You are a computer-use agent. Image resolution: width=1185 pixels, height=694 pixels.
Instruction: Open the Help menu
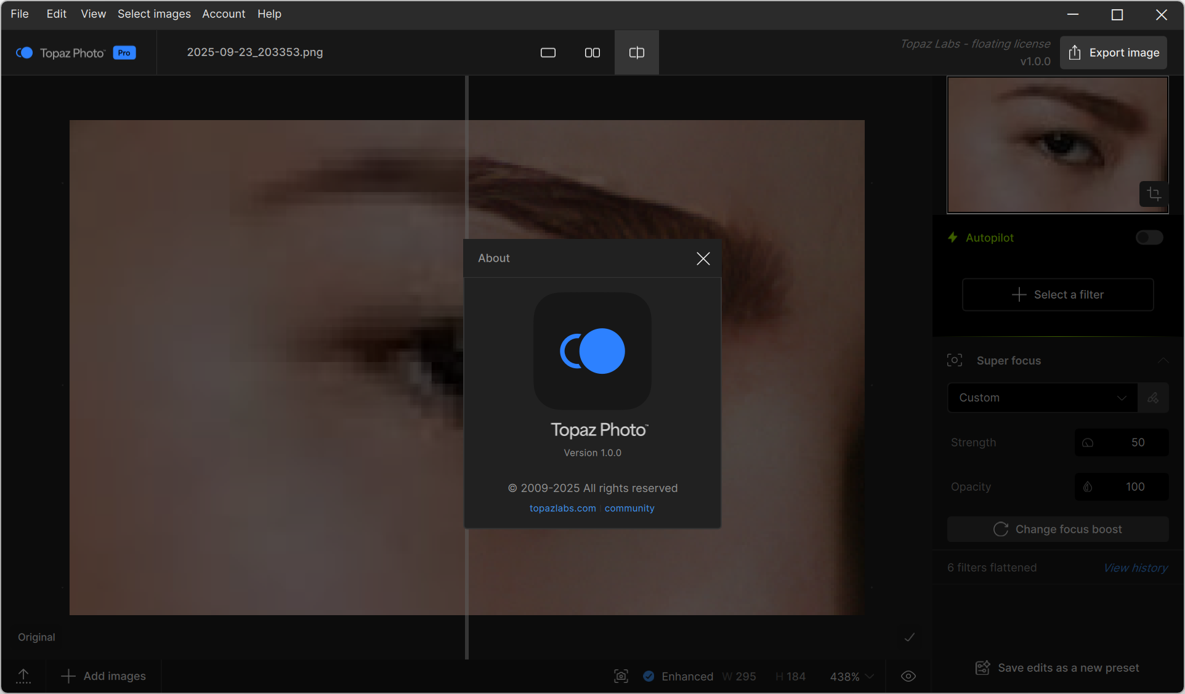pyautogui.click(x=269, y=14)
